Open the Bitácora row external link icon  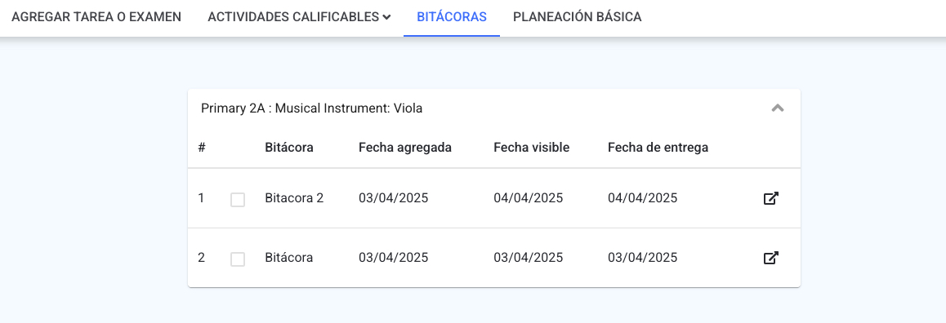(771, 258)
